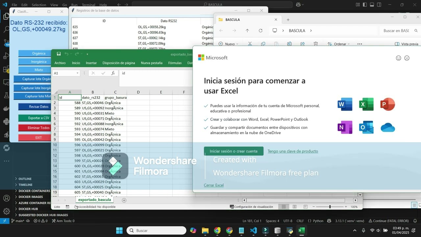Click Excel zoom in plus button
This screenshot has height=237, width=421.
click(346, 207)
